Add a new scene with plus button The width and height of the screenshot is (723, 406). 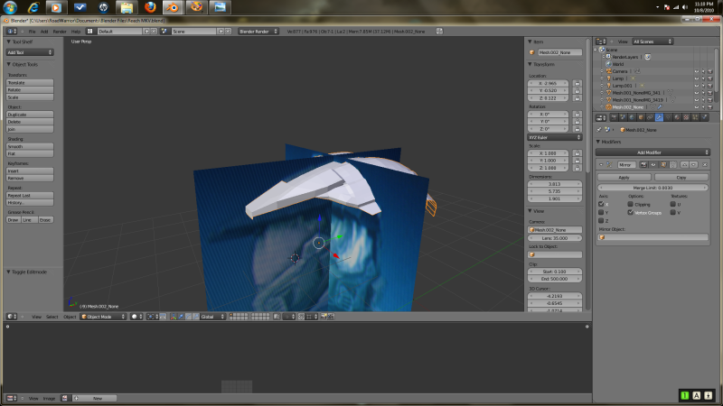coord(221,32)
